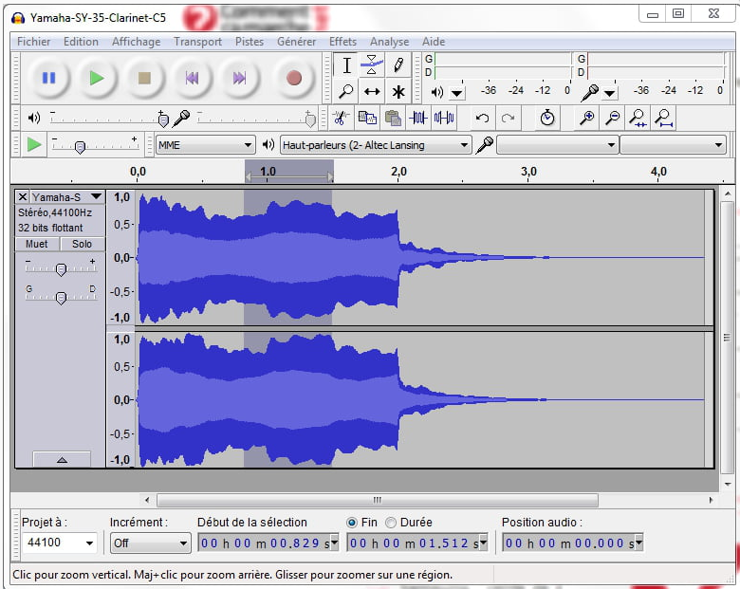740x589 pixels.
Task: Click the Position audio time field
Action: pos(572,543)
